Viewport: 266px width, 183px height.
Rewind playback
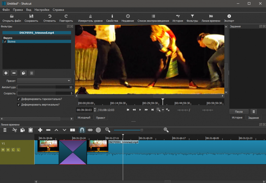[134, 110]
